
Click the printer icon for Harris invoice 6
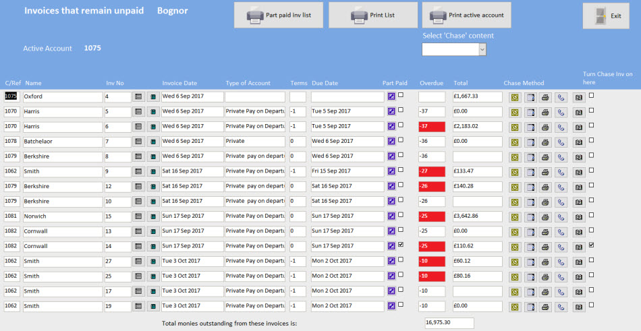[546, 127]
